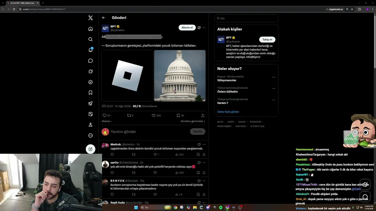Click the compose post button
This screenshot has height=211, width=376.
coord(90,149)
